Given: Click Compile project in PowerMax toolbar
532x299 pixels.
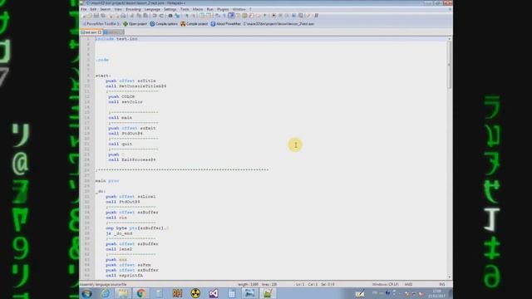Looking at the screenshot, I should 194,24.
